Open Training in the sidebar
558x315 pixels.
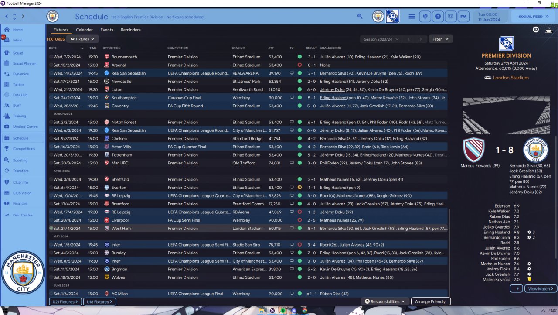[23, 116]
